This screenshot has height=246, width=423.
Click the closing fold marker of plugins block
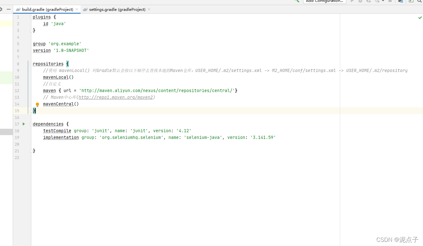click(31, 31)
